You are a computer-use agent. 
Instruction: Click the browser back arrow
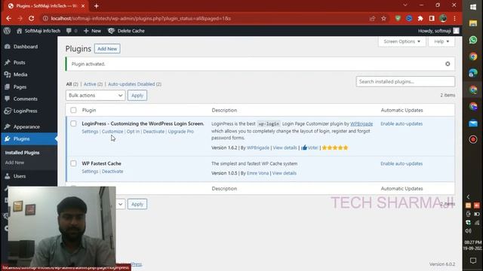(8, 18)
